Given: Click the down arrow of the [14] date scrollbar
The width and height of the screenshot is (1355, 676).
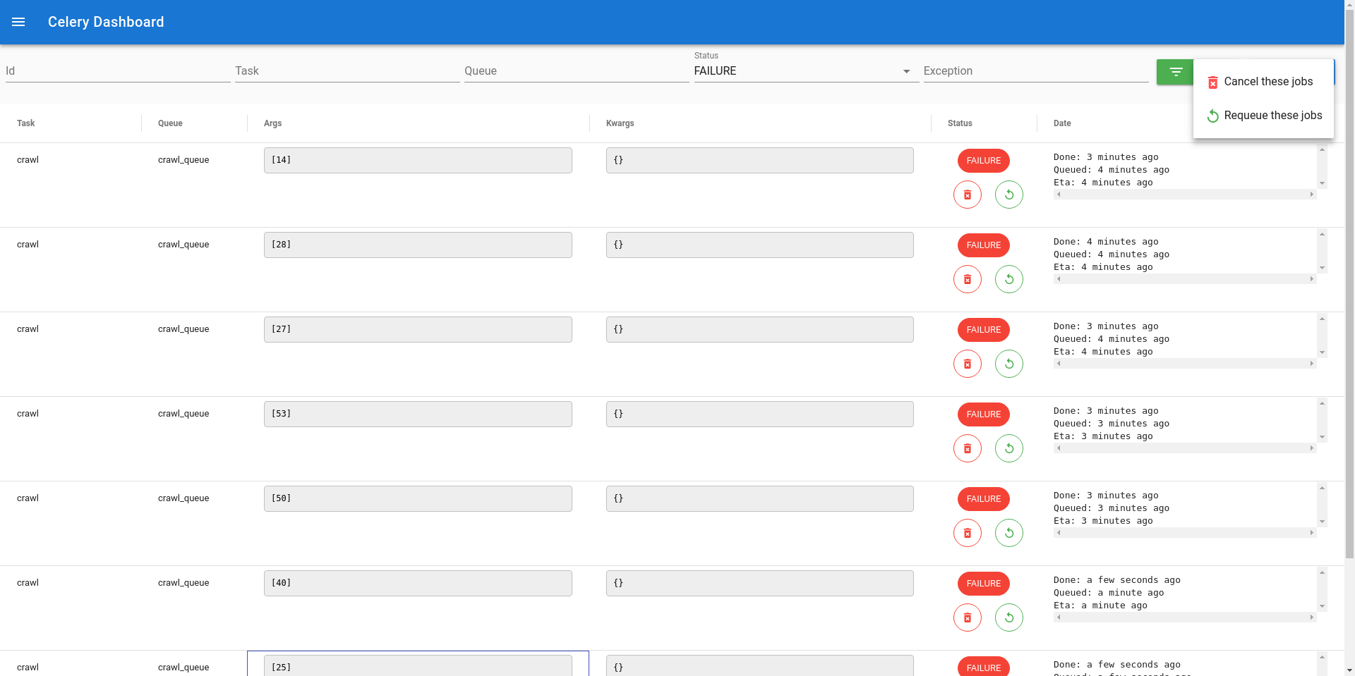Looking at the screenshot, I should tap(1322, 183).
